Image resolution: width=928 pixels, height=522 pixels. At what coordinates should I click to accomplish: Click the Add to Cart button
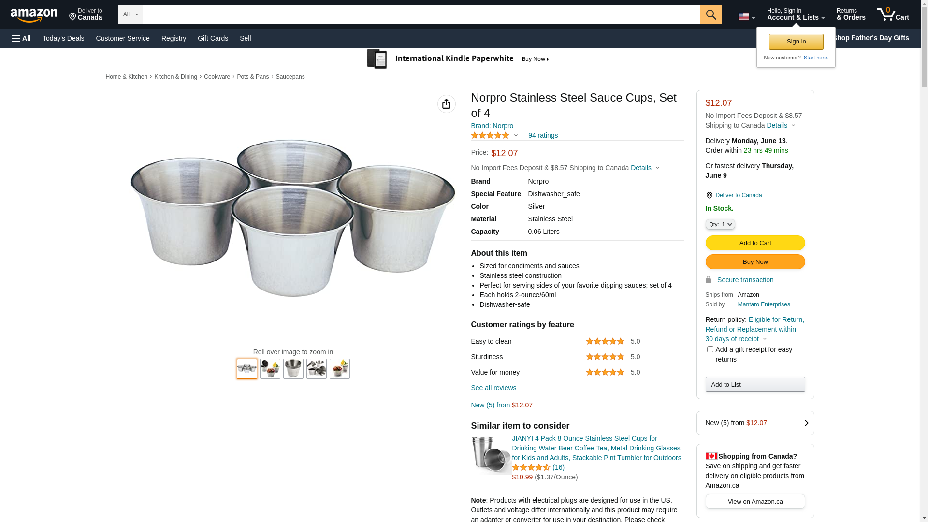point(755,243)
